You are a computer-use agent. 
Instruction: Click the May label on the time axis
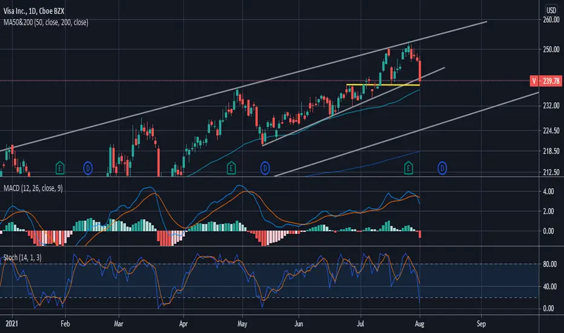[243, 324]
